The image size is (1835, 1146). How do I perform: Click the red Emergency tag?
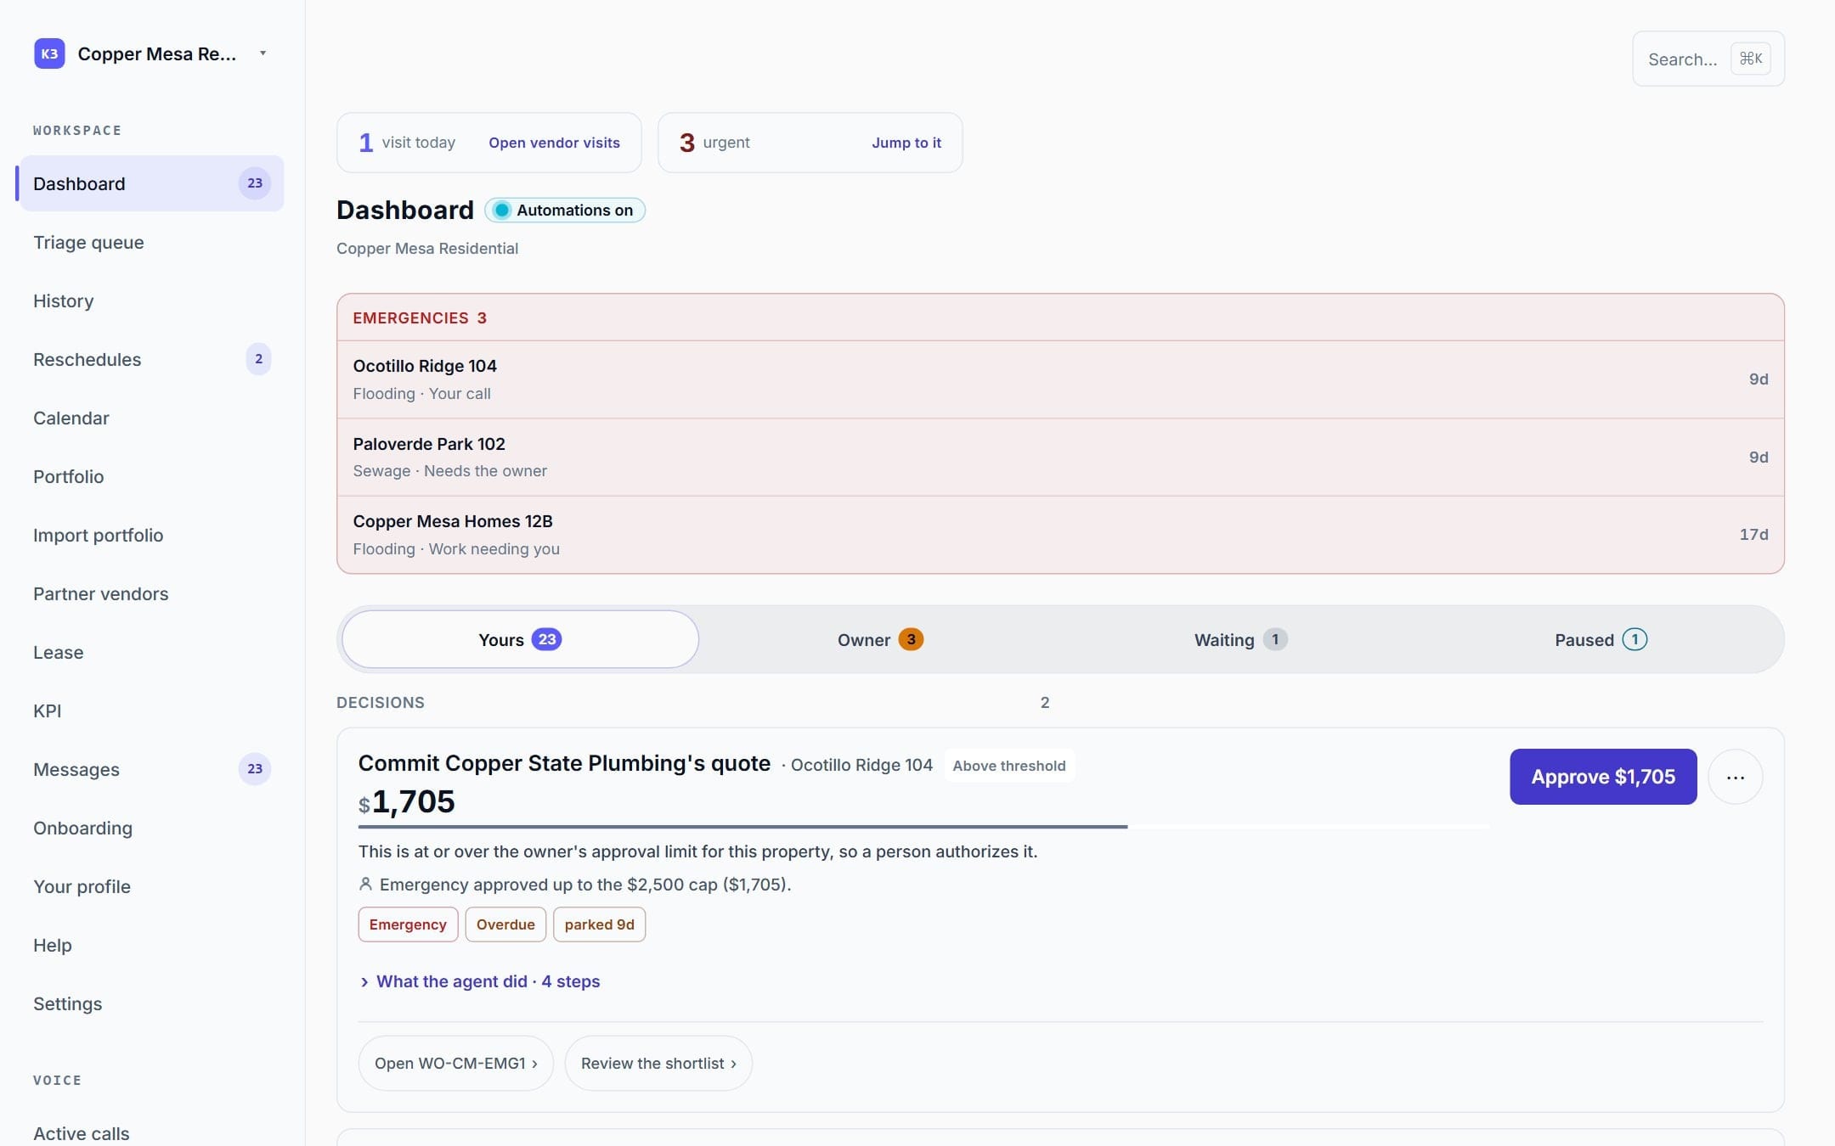(x=408, y=924)
